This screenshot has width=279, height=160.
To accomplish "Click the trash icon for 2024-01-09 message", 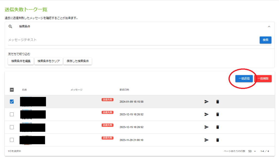I will (x=217, y=102).
